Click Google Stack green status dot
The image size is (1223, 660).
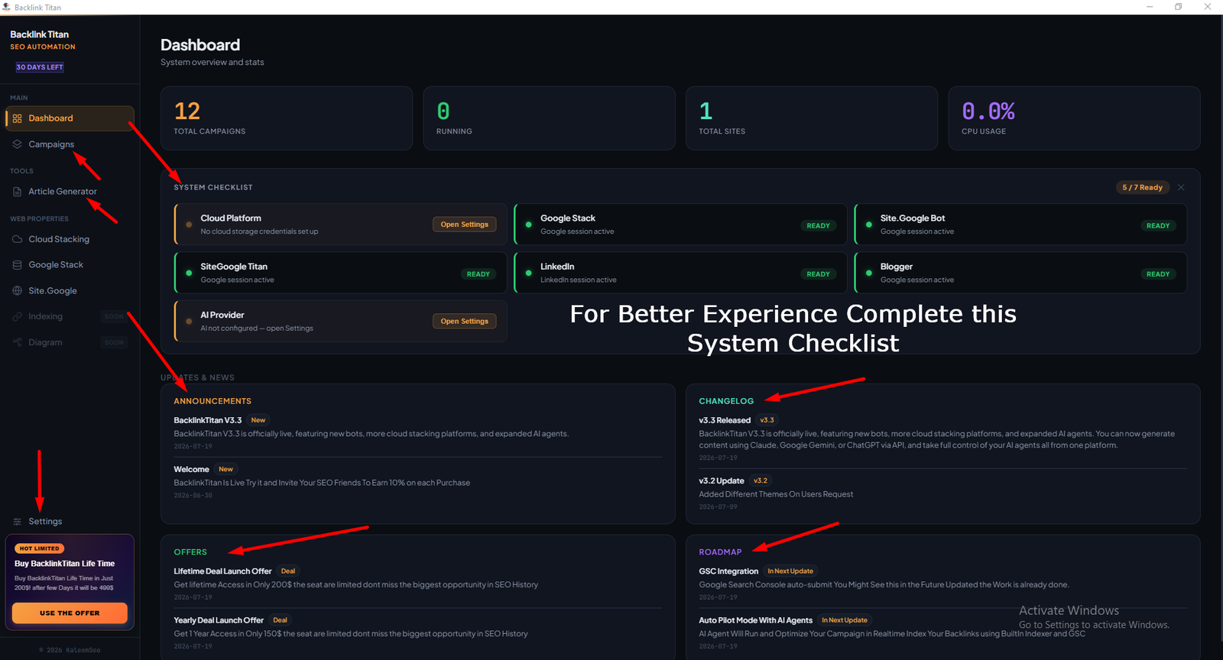click(528, 225)
